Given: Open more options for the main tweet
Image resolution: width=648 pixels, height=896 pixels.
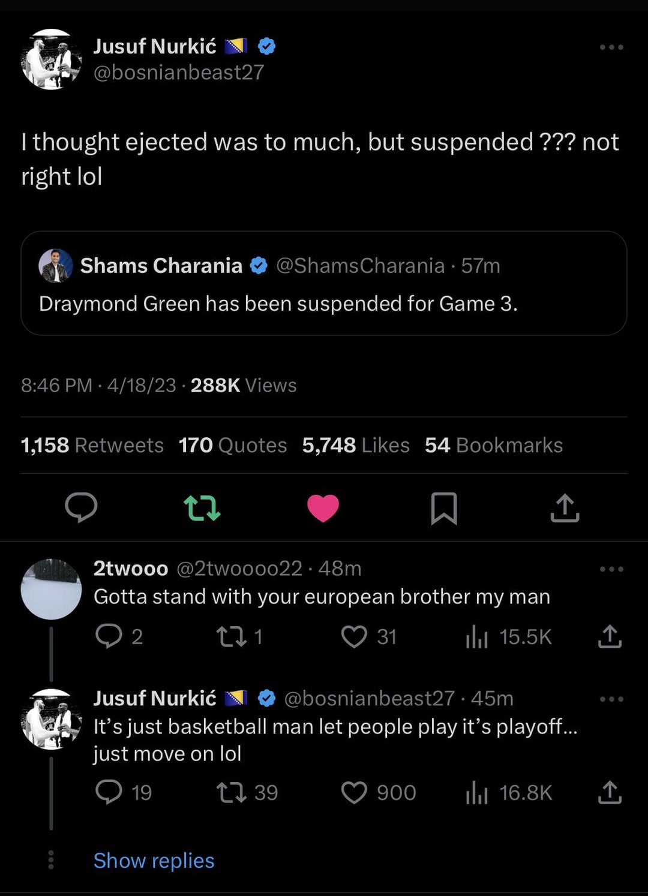Looking at the screenshot, I should pyautogui.click(x=611, y=47).
